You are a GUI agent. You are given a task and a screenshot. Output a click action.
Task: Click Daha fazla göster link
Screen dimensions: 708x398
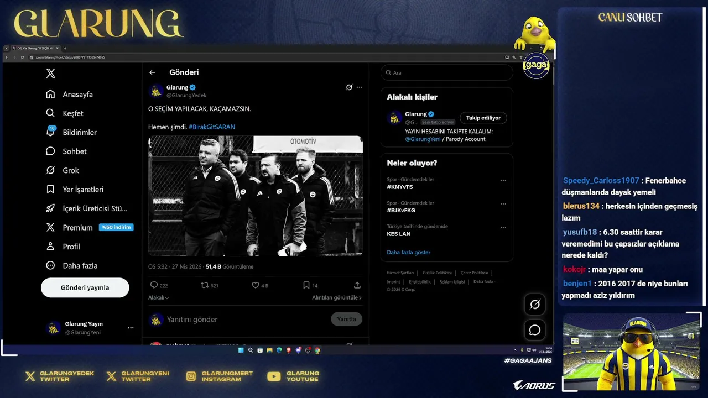409,252
